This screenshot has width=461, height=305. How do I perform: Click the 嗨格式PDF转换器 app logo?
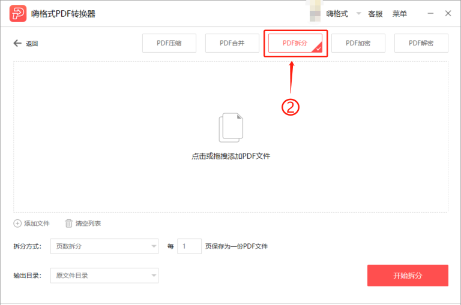(18, 14)
